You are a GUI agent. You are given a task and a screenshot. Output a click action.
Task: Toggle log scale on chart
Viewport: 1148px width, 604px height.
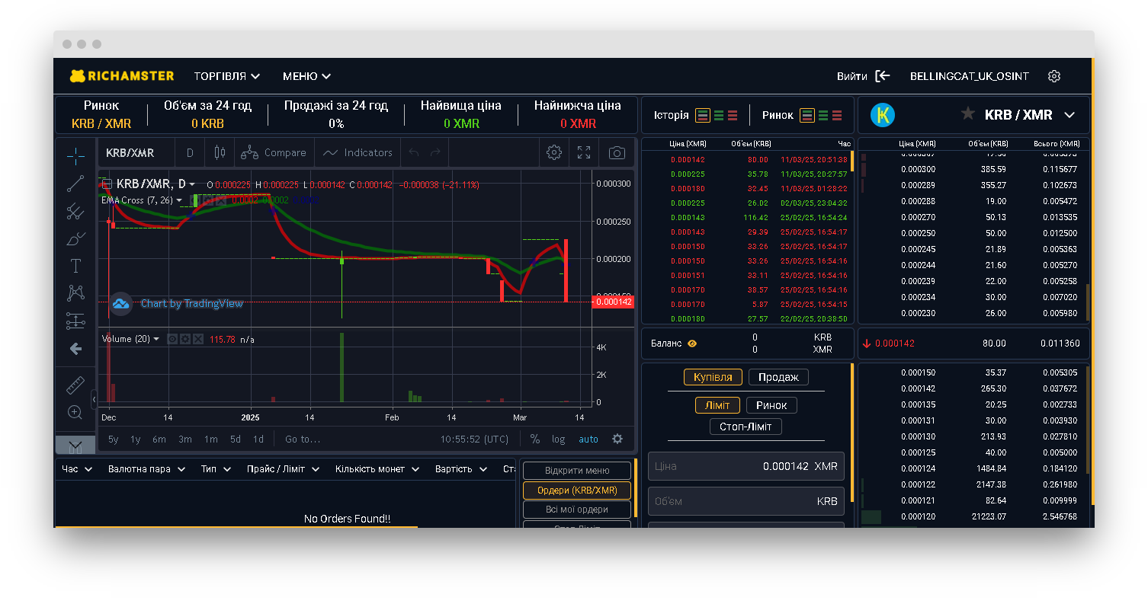(x=559, y=439)
